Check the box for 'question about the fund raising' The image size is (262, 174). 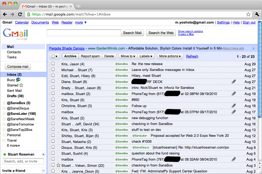click(53, 153)
